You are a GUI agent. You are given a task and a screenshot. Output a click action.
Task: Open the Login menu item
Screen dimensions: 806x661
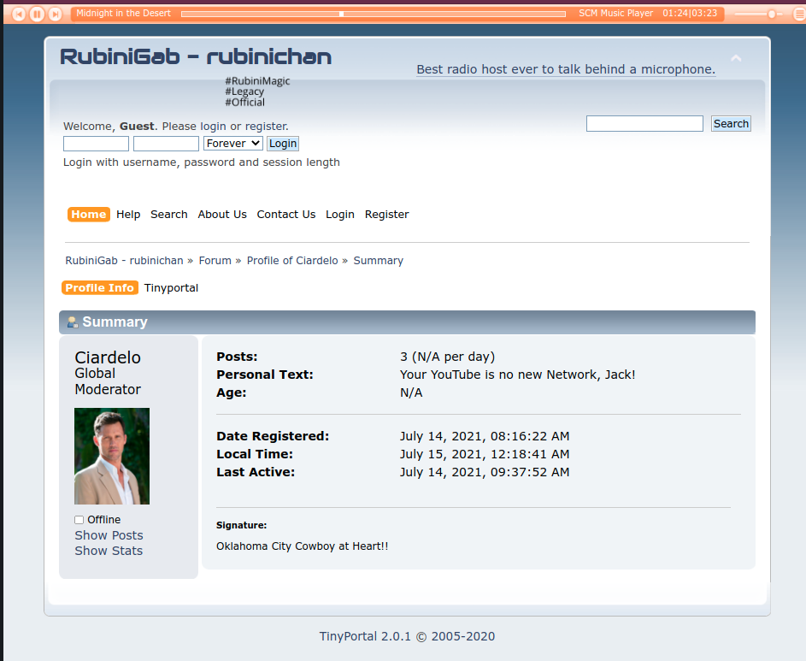(340, 215)
